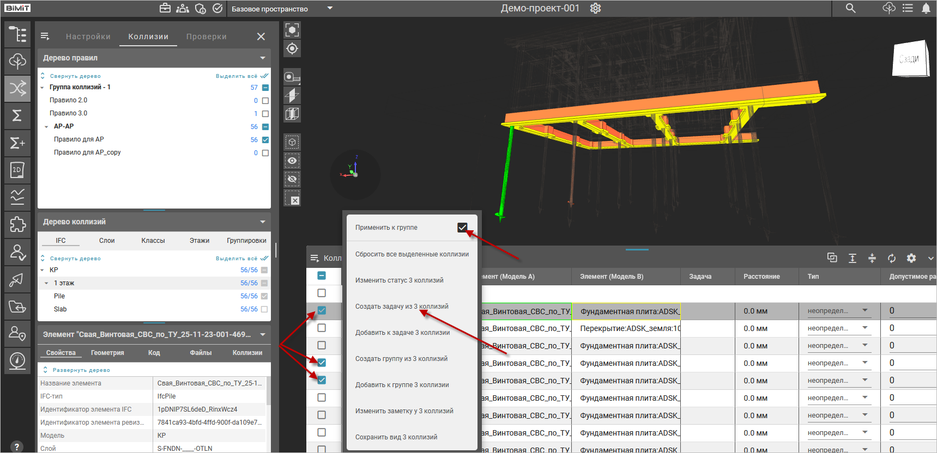Click the 'Сзади' view cube face
Viewport: 937px width, 453px height.
coord(909,59)
